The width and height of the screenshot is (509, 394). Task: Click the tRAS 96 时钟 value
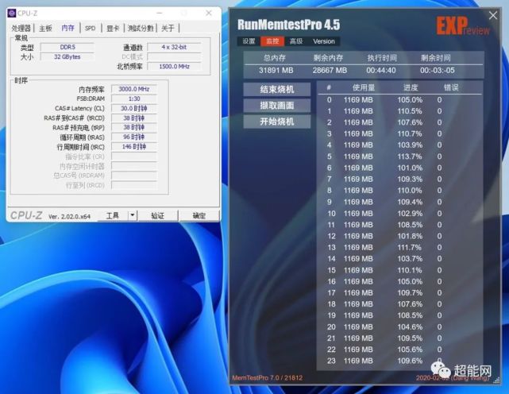coord(134,137)
